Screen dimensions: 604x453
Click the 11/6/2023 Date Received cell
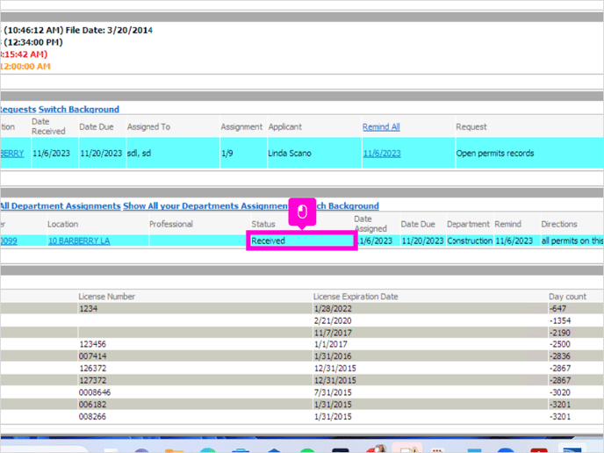click(x=54, y=154)
